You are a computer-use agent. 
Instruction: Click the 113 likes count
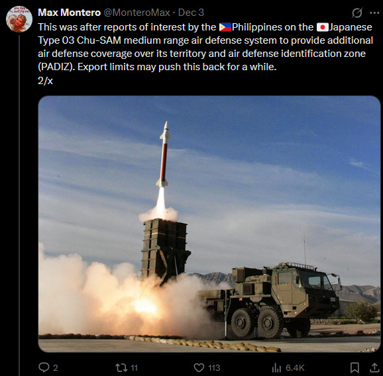[x=214, y=367]
